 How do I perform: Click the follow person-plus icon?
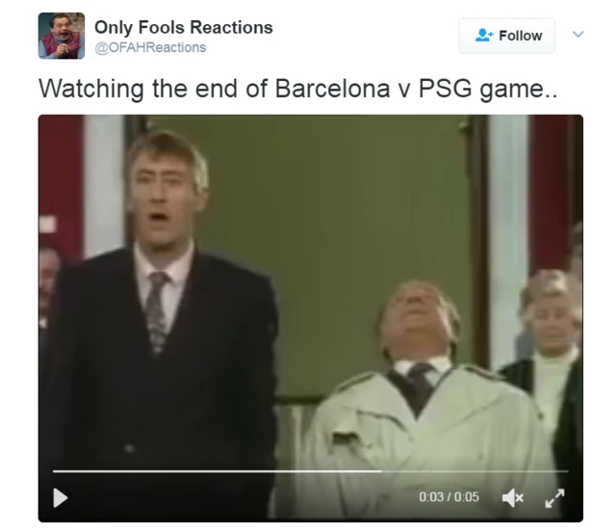point(483,35)
